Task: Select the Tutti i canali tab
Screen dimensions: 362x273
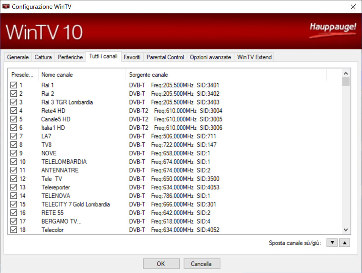Action: coord(104,57)
